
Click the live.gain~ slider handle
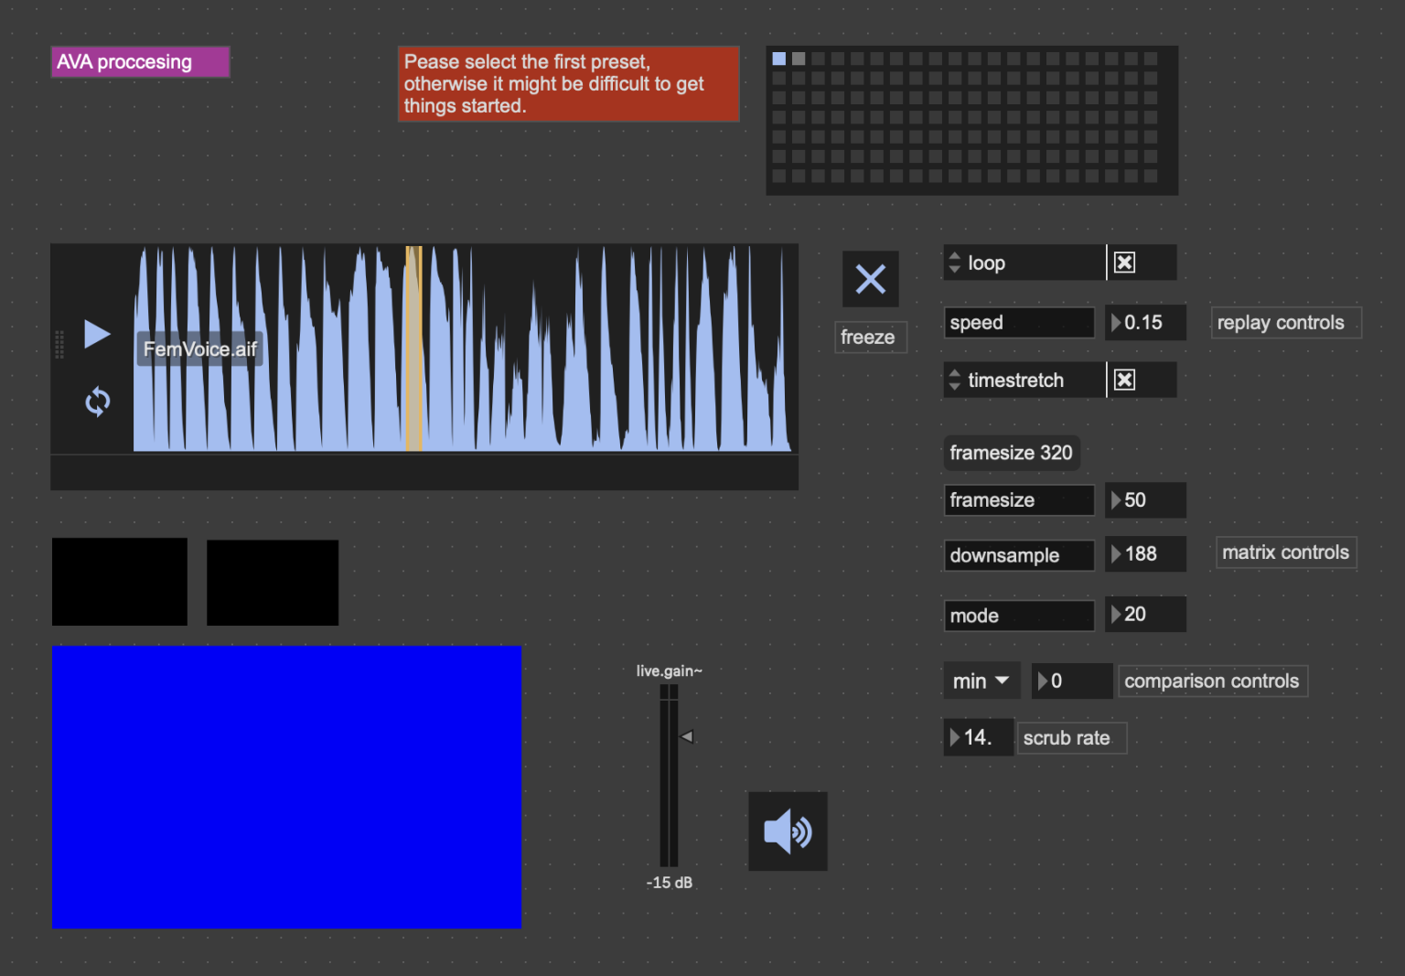[x=687, y=736]
